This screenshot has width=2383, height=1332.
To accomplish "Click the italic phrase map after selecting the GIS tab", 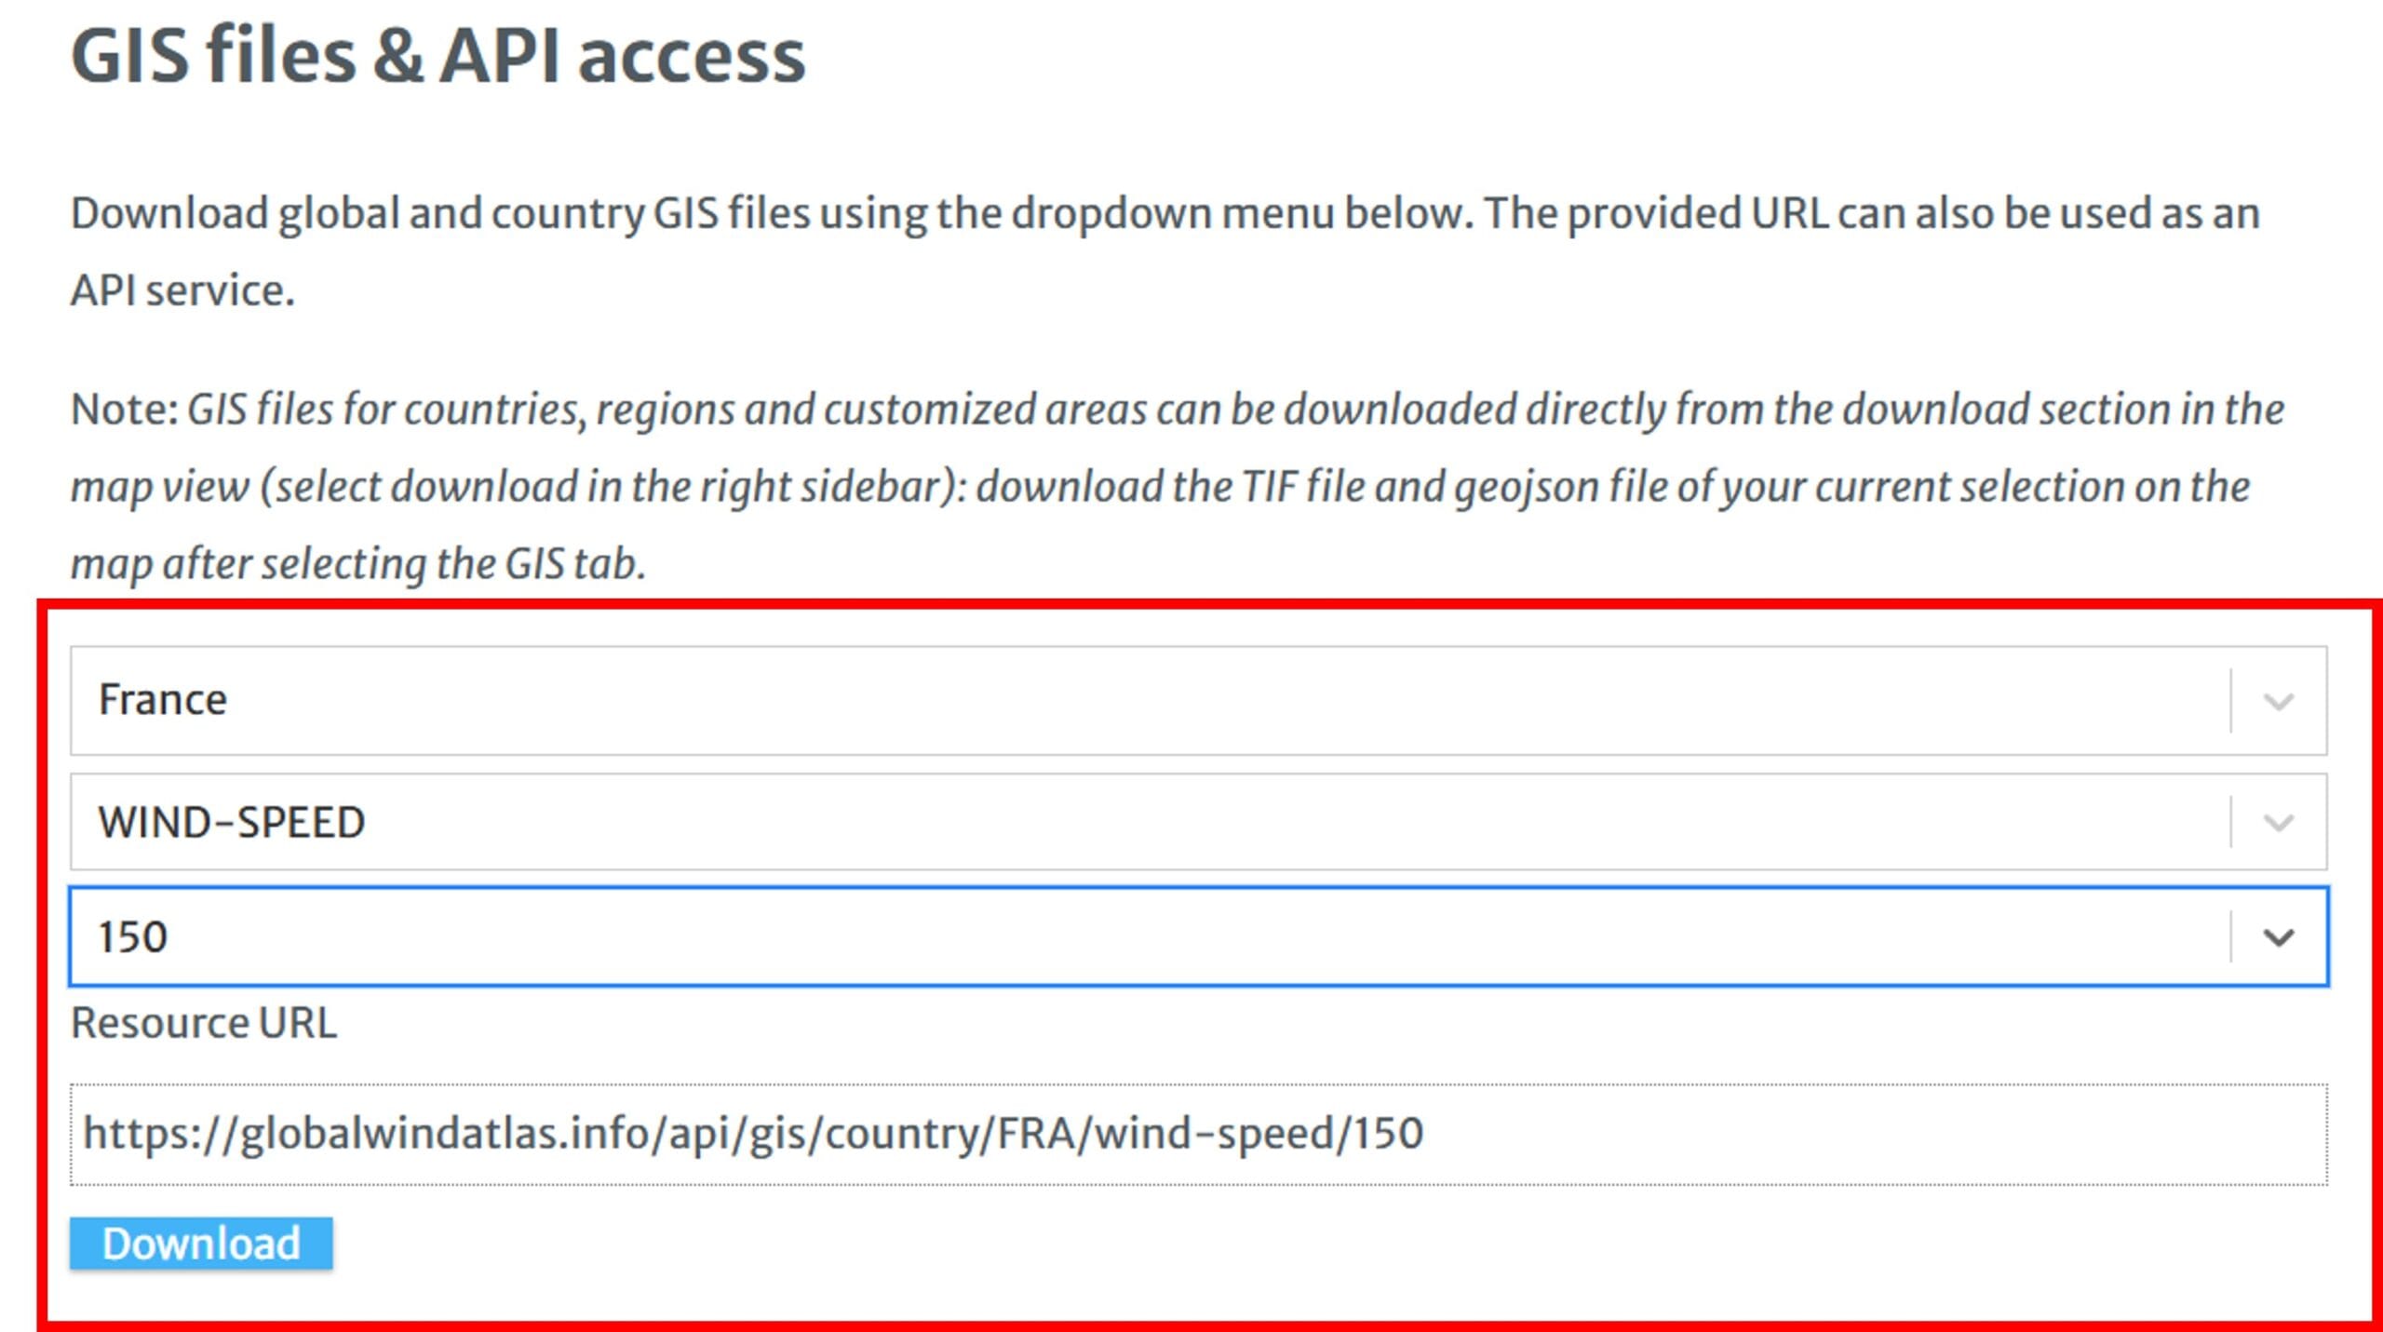I will [x=358, y=564].
